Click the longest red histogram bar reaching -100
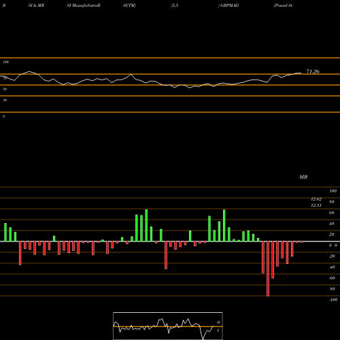Viewport: 340px width, 340px height. (268, 269)
